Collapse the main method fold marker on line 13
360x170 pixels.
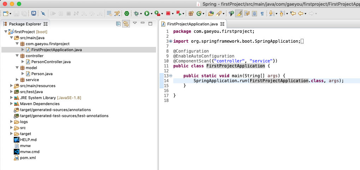pyautogui.click(x=170, y=76)
